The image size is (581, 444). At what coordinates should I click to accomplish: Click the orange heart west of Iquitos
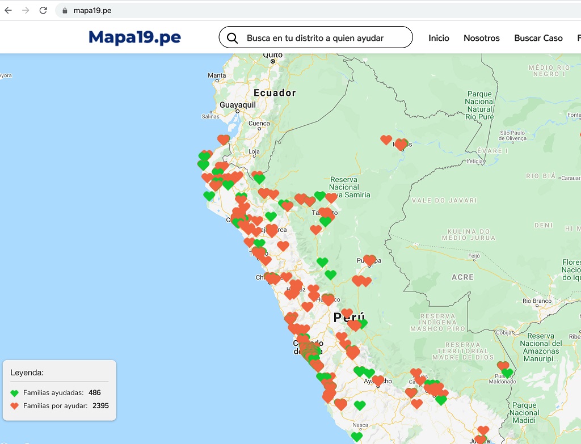pyautogui.click(x=386, y=139)
